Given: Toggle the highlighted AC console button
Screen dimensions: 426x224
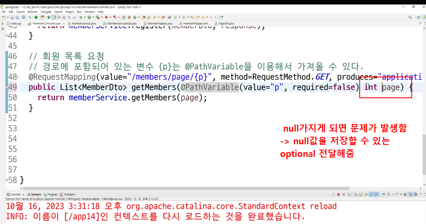Looking at the screenshot, I should [x=411, y=194].
